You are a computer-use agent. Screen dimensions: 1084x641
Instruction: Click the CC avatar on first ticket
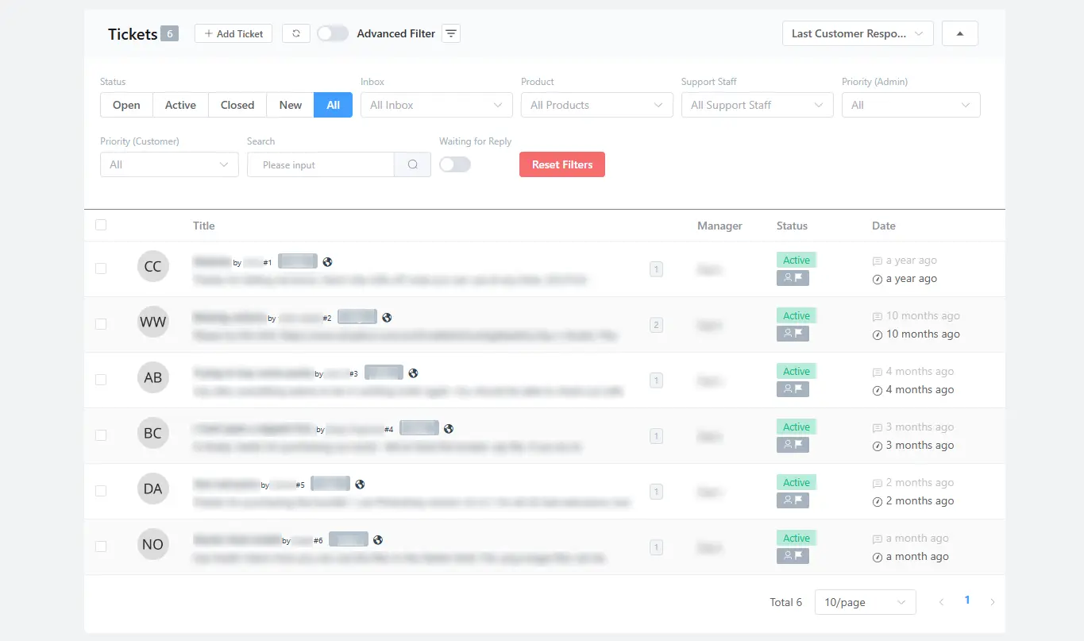[x=152, y=267]
